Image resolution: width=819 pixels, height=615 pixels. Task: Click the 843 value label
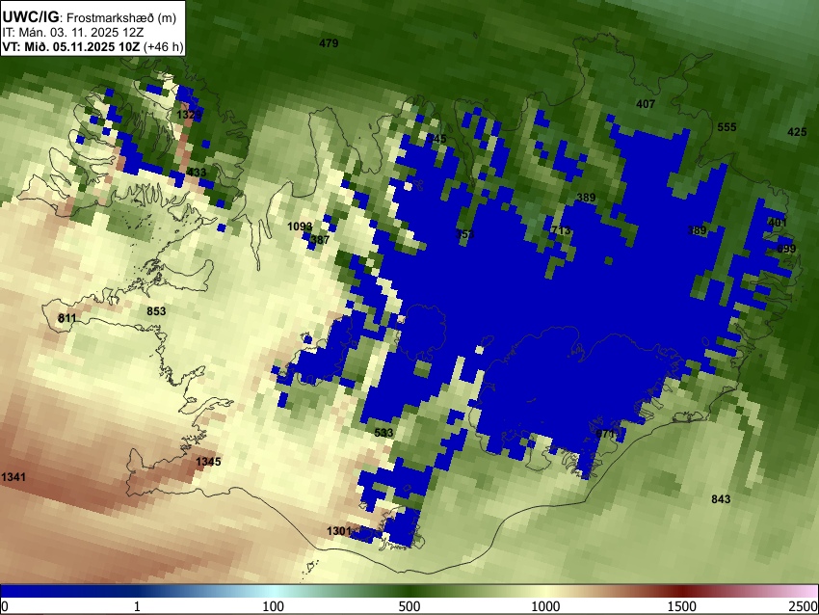click(721, 499)
